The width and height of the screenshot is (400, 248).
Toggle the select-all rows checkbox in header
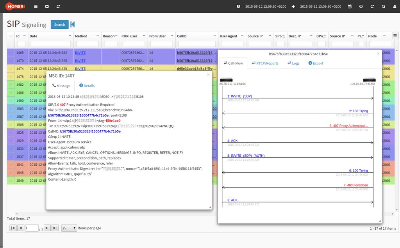click(11, 36)
